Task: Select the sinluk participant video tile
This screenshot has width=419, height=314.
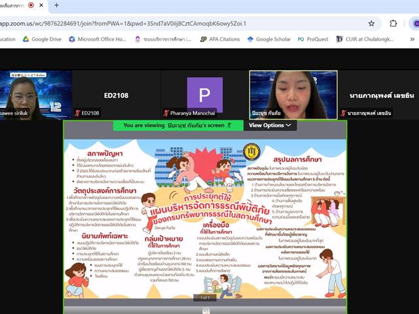Action: [x=35, y=95]
